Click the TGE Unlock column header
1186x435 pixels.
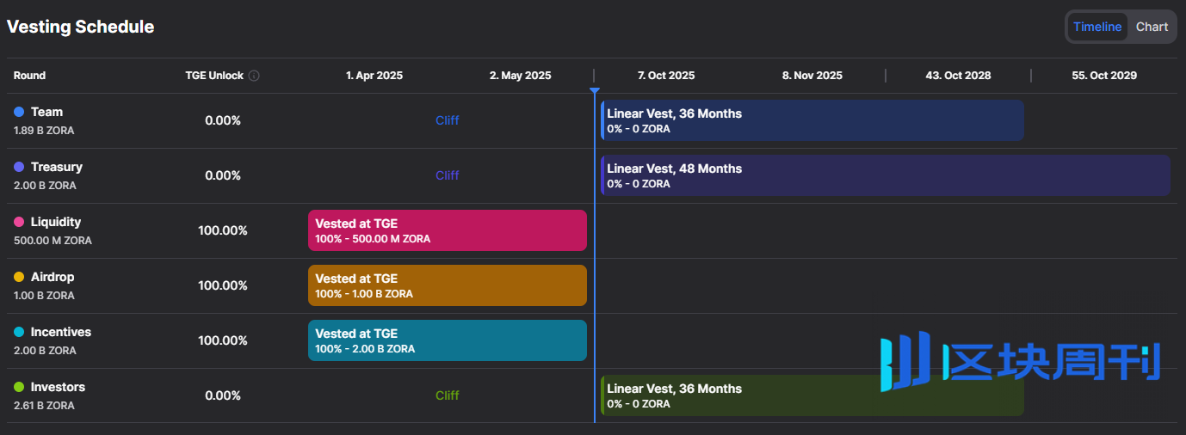click(214, 76)
